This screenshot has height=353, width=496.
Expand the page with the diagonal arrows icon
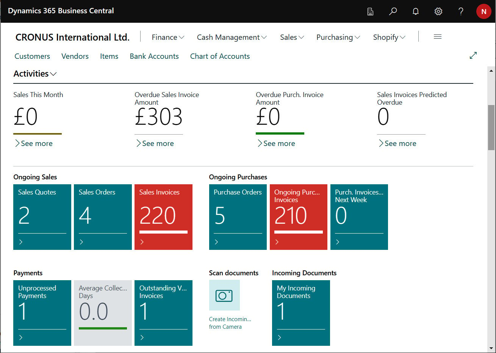tap(473, 55)
